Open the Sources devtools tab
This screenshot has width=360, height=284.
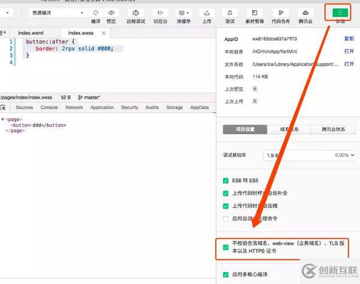coord(25,107)
